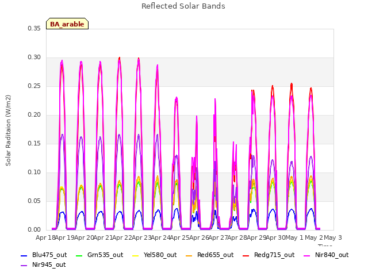Click the 0.35 y-axis tick label
The width and height of the screenshot is (368, 276).
pyautogui.click(x=34, y=28)
